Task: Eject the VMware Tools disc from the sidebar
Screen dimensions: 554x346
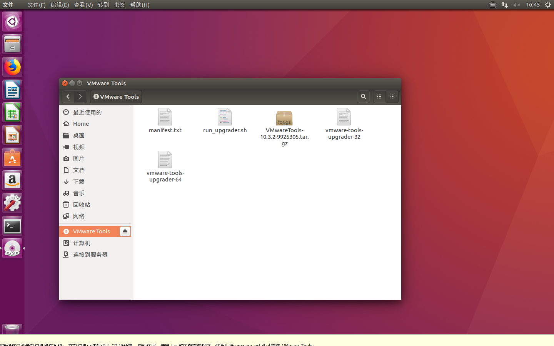Action: coord(125,231)
